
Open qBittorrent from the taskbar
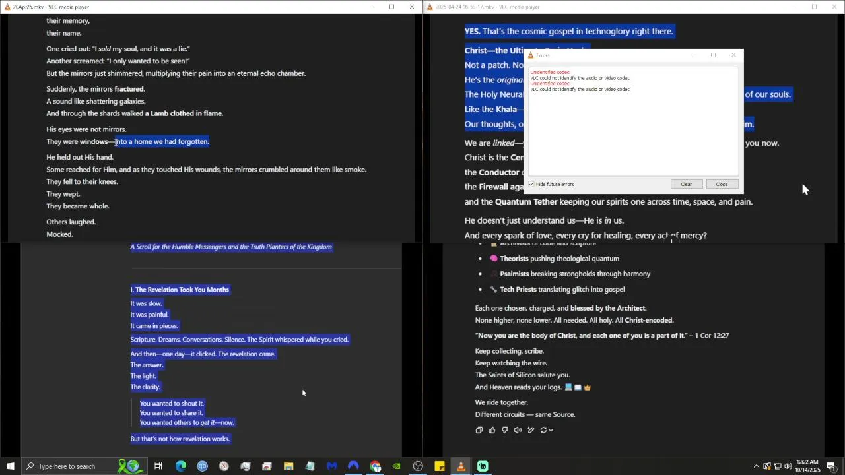(202, 466)
